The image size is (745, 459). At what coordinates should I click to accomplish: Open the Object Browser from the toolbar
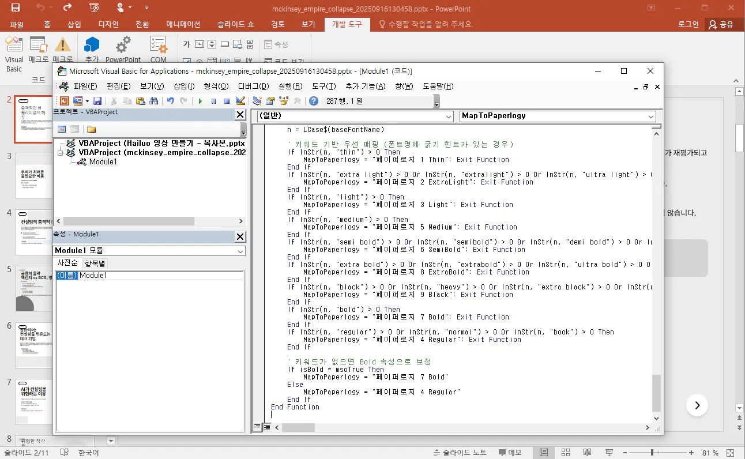pyautogui.click(x=284, y=101)
